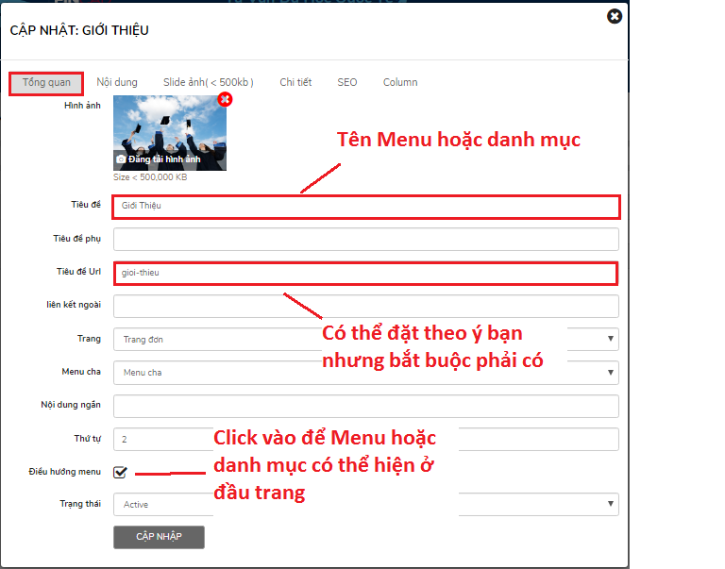Click the Tiêu đề Url field
Screen dimensions: 725x569
pos(365,274)
